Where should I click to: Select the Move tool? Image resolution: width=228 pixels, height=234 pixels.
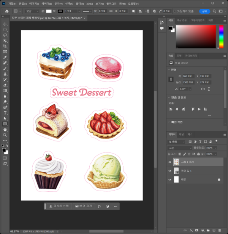(5, 24)
